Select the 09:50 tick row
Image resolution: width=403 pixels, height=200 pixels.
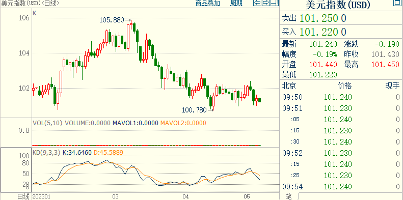click(x=341, y=97)
